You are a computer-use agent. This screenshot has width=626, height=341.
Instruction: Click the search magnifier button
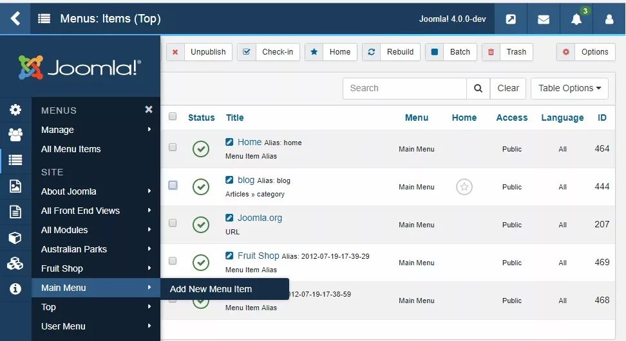(x=478, y=89)
